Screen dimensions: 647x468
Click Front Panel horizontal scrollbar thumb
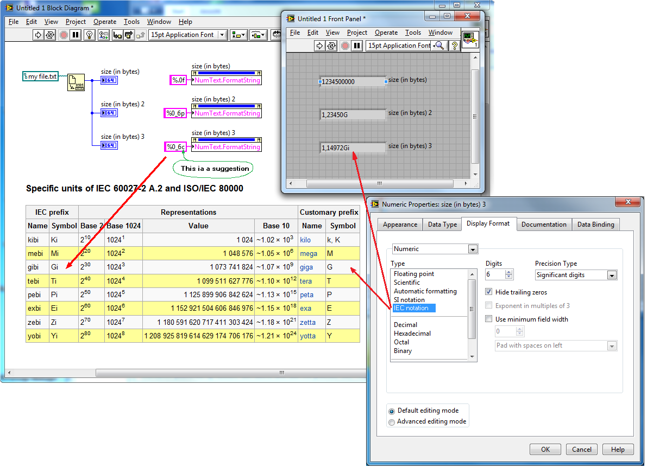[x=380, y=183]
